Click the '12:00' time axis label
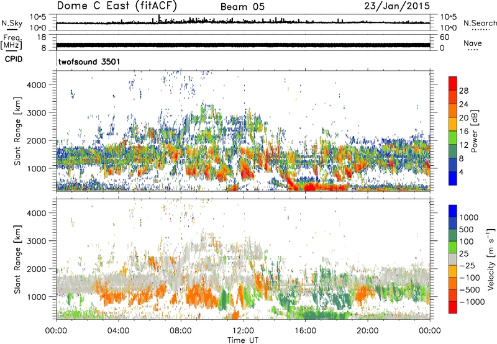Screen dimensions: 497x344 243,331
